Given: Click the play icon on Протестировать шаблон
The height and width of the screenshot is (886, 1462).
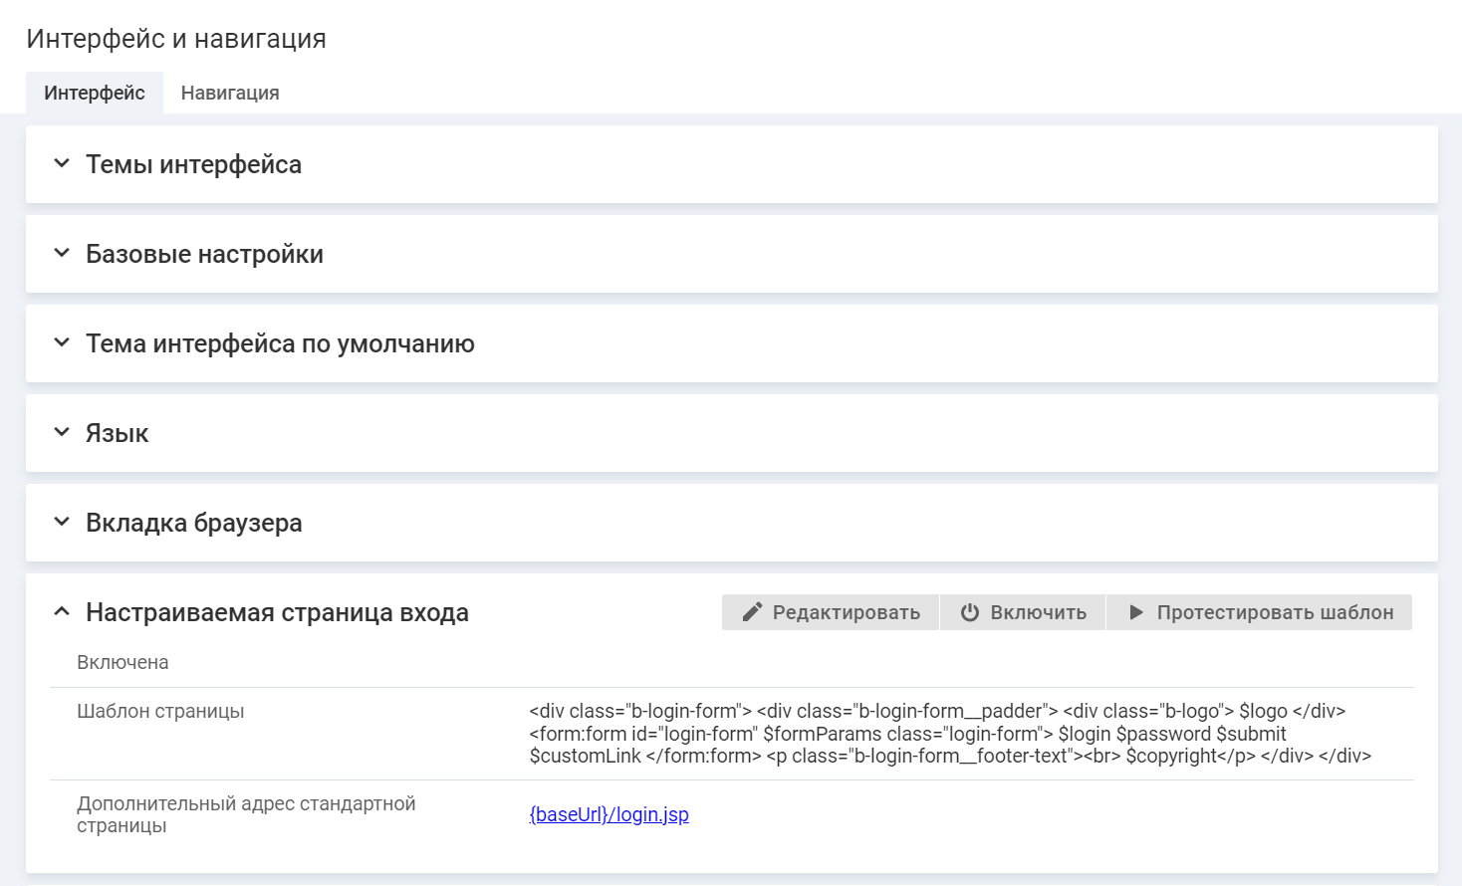Looking at the screenshot, I should (x=1136, y=612).
